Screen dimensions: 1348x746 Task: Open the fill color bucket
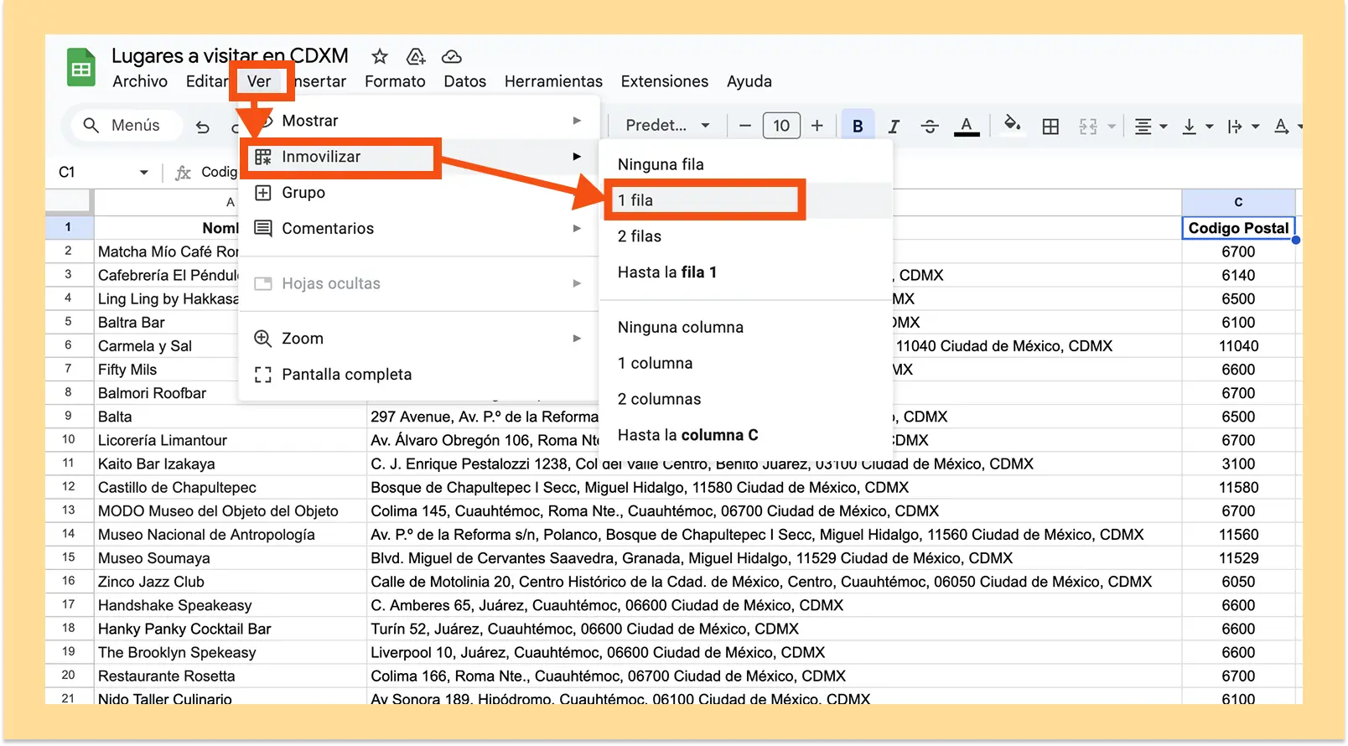[x=1013, y=124]
